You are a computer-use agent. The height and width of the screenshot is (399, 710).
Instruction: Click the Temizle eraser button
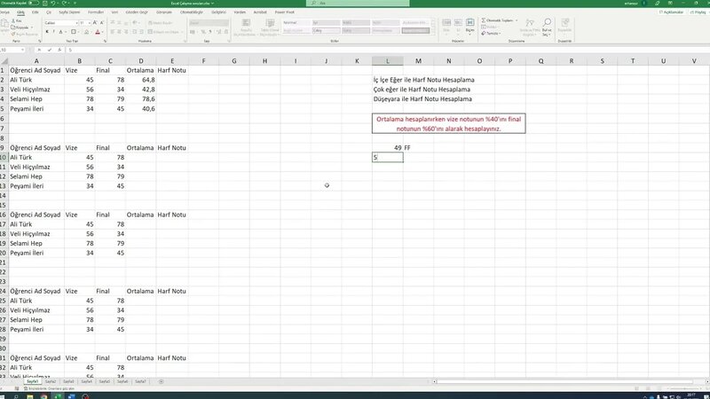(x=491, y=34)
